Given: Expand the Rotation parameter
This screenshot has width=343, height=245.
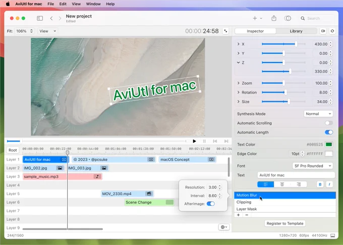Looking at the screenshot, I should click(238, 92).
